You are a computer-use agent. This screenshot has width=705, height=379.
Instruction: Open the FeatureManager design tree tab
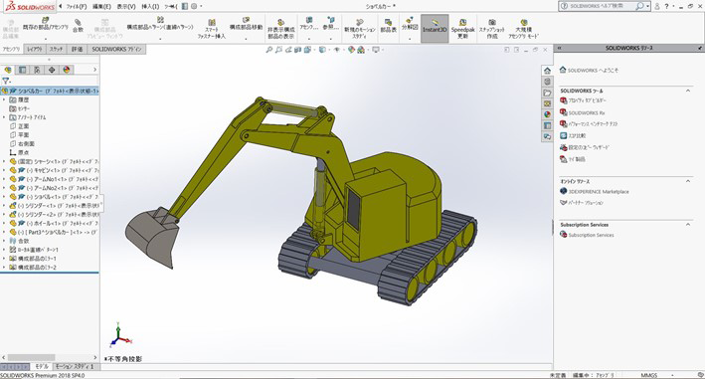(x=8, y=70)
